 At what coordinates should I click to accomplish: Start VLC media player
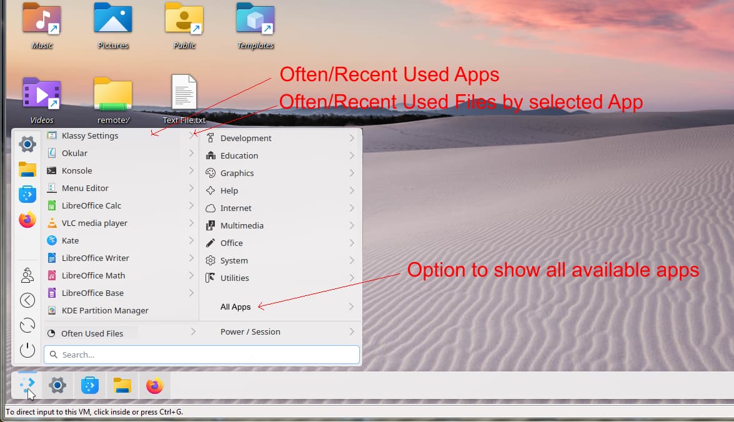point(94,223)
